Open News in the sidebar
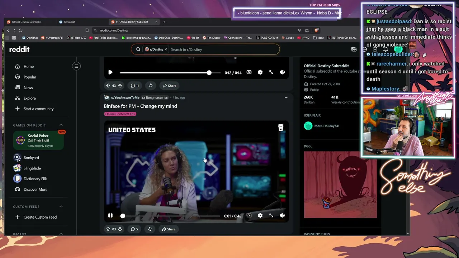 tap(28, 87)
